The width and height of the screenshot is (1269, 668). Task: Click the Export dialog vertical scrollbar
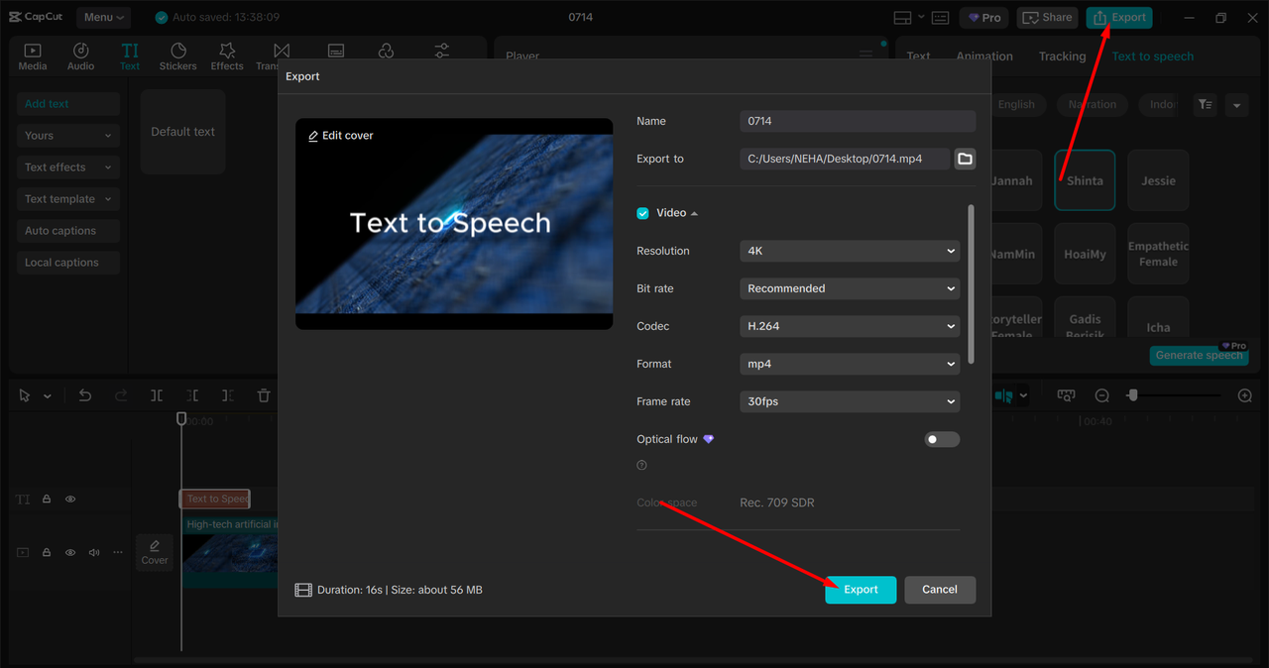pyautogui.click(x=971, y=284)
